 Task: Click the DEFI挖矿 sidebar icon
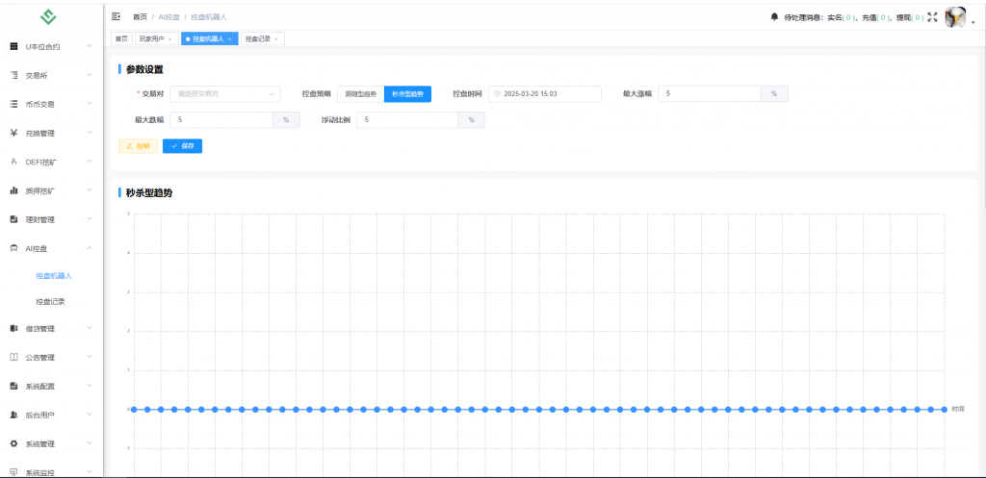[13, 162]
